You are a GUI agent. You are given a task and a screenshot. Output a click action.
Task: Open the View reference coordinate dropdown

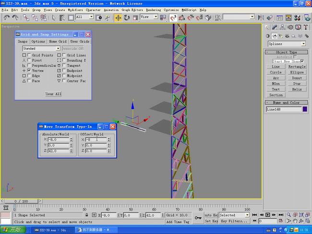(156, 17)
